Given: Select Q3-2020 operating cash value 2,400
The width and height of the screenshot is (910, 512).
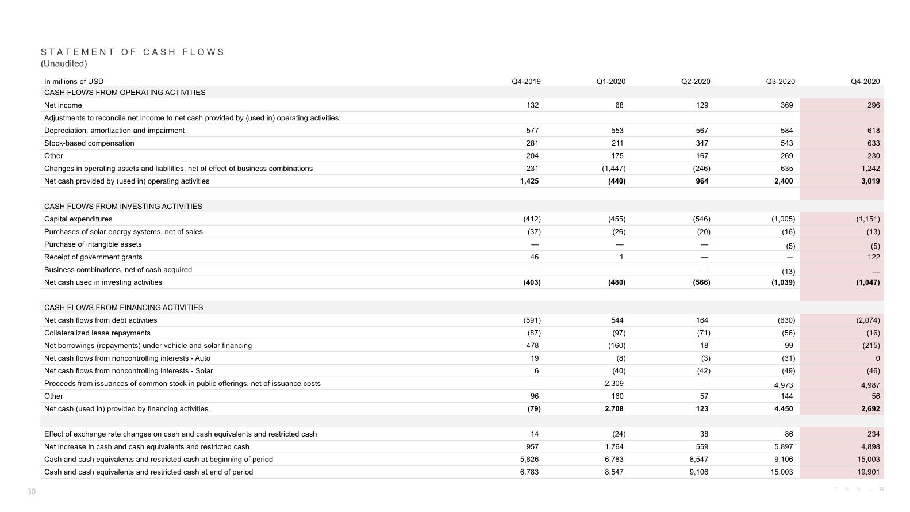Looking at the screenshot, I should 784,181.
